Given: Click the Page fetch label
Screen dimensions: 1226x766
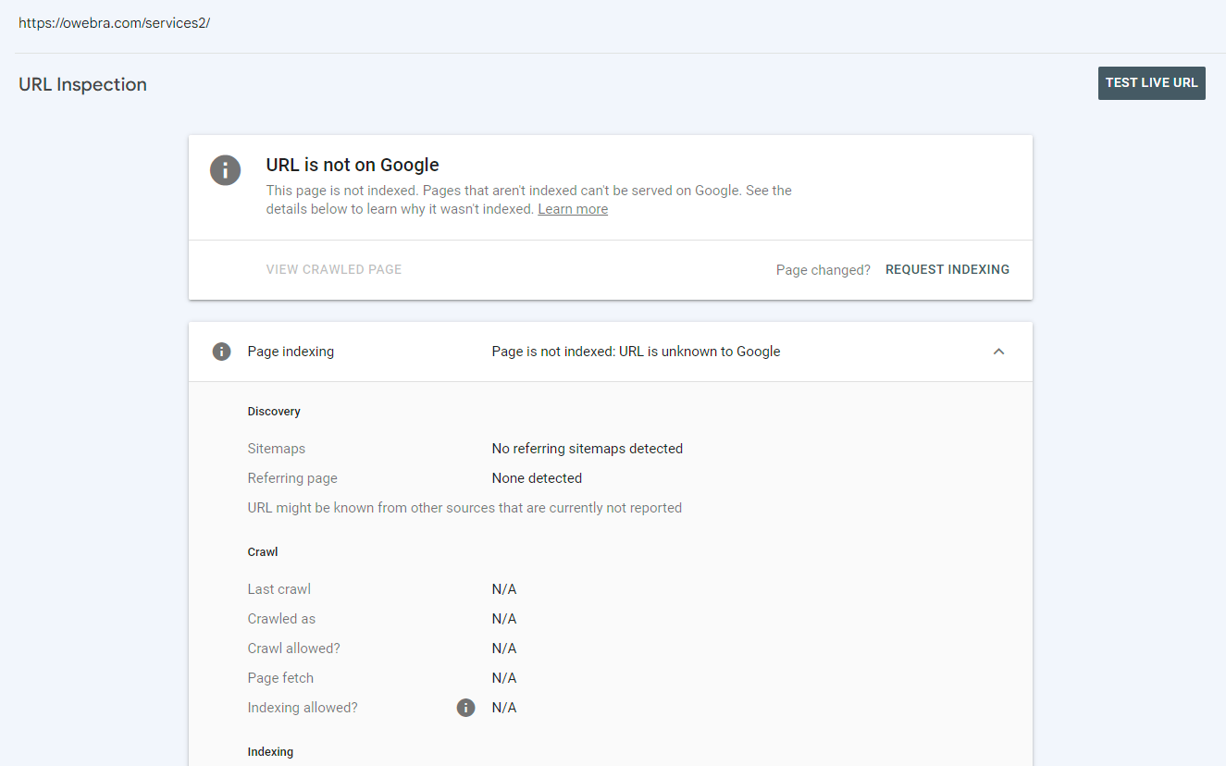Looking at the screenshot, I should pyautogui.click(x=280, y=678).
